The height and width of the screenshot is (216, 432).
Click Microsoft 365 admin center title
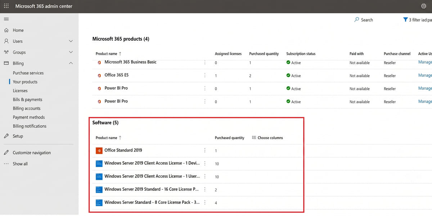click(44, 6)
